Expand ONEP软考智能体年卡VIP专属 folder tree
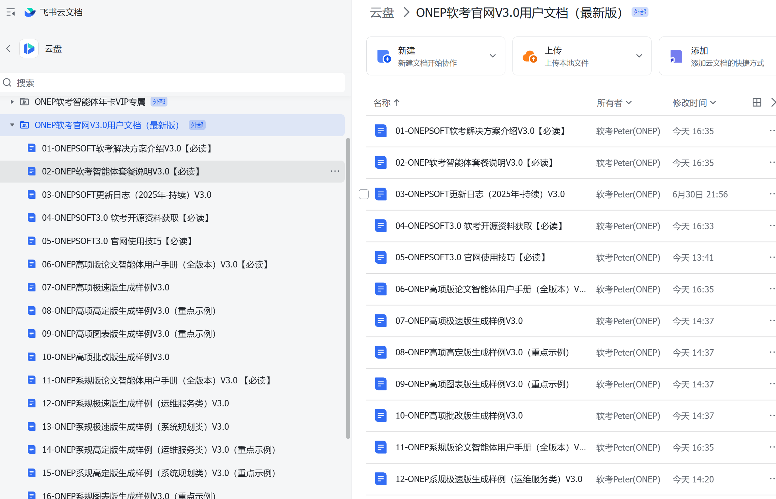 coord(12,102)
